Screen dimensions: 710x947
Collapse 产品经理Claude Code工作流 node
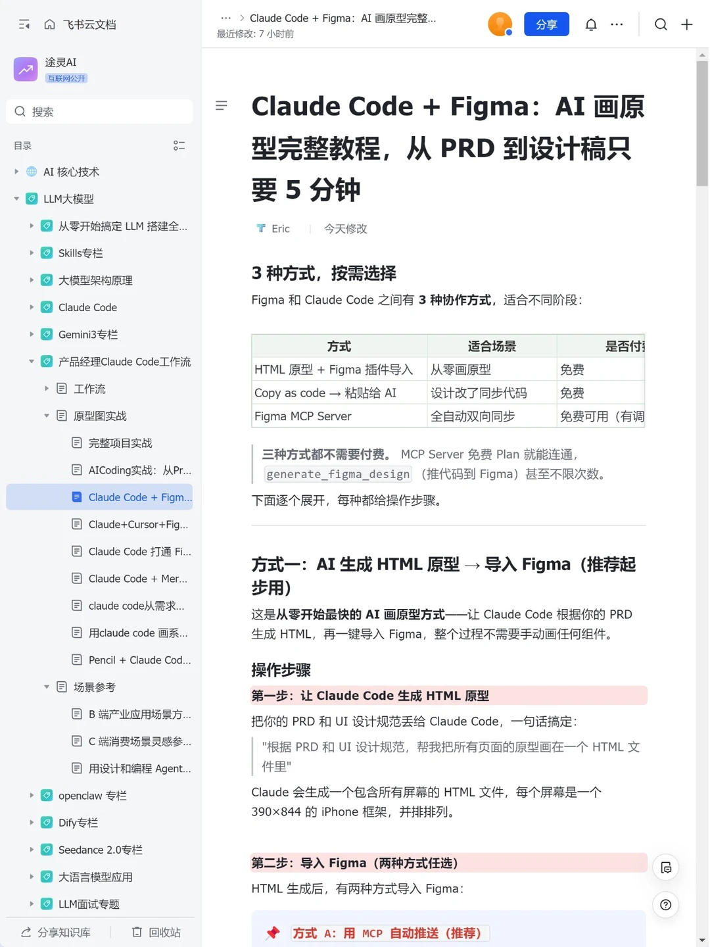(32, 362)
